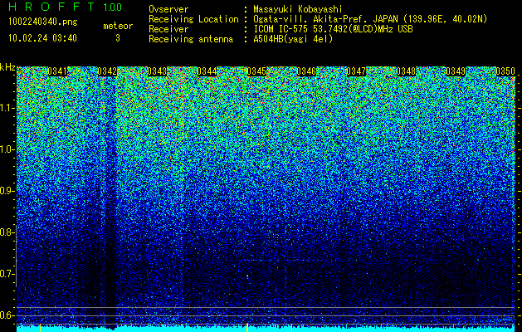Click the HROFFT 1.0.0 title text
This screenshot has height=332, width=522.
(x=66, y=7)
